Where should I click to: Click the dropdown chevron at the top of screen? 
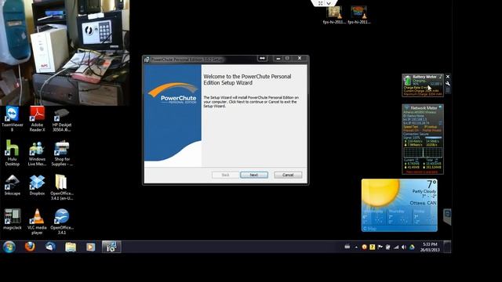point(329,3)
